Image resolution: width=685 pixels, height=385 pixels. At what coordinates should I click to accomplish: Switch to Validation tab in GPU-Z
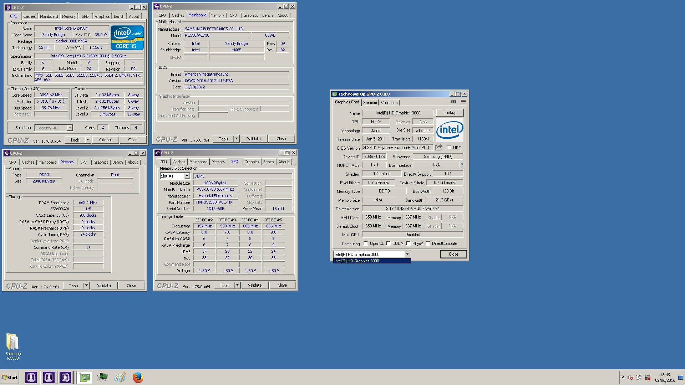389,102
